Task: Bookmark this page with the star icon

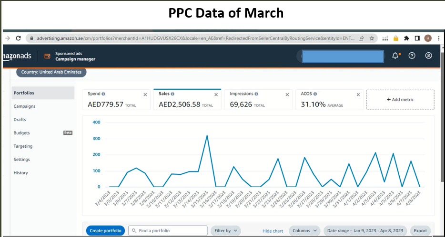Action: (372, 38)
